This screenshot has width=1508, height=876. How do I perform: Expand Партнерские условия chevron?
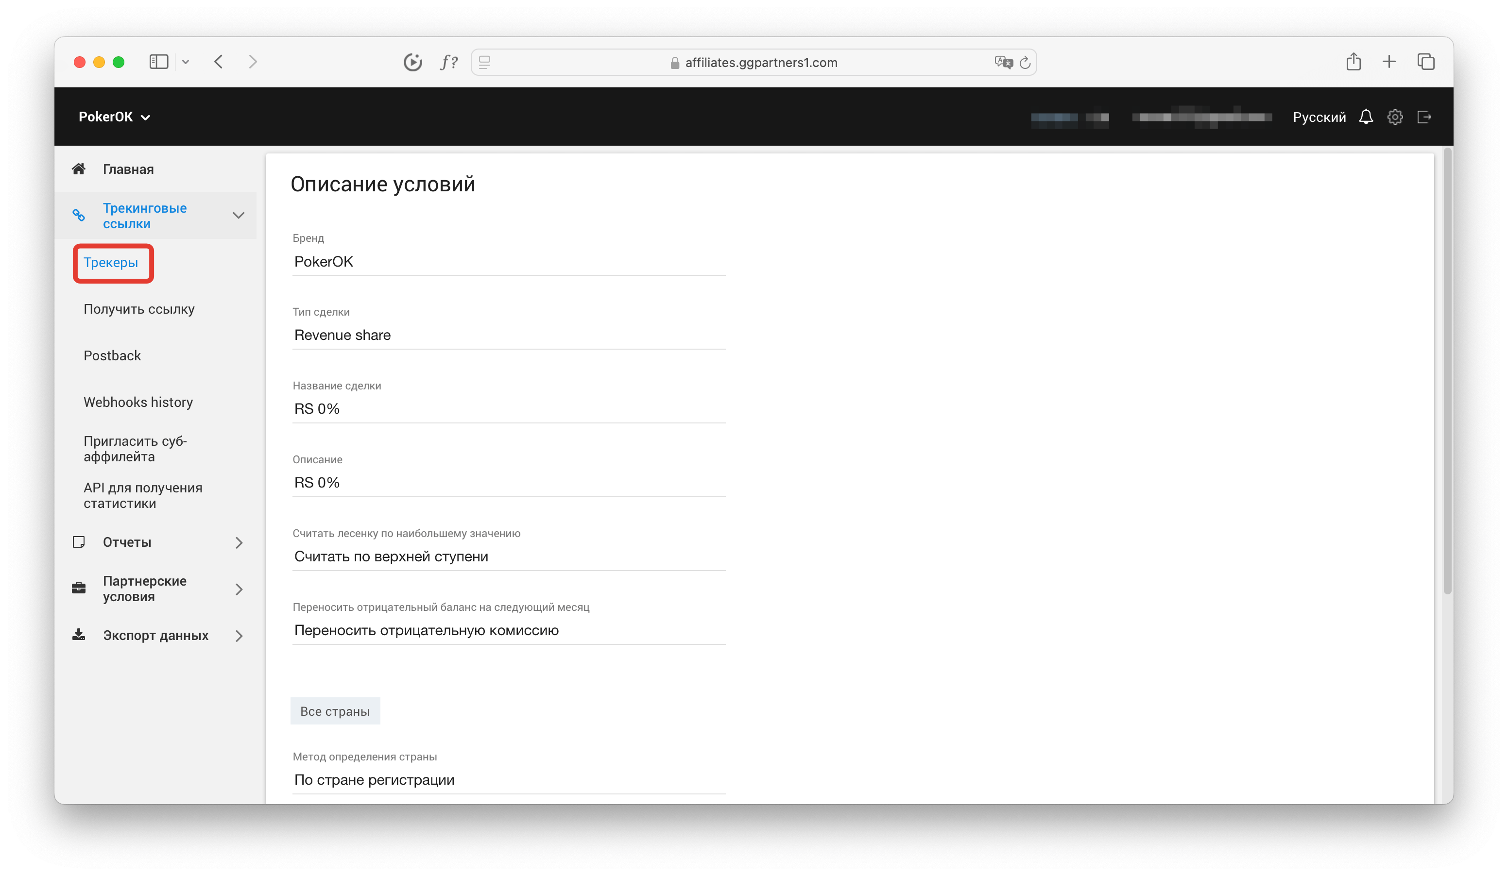click(239, 589)
